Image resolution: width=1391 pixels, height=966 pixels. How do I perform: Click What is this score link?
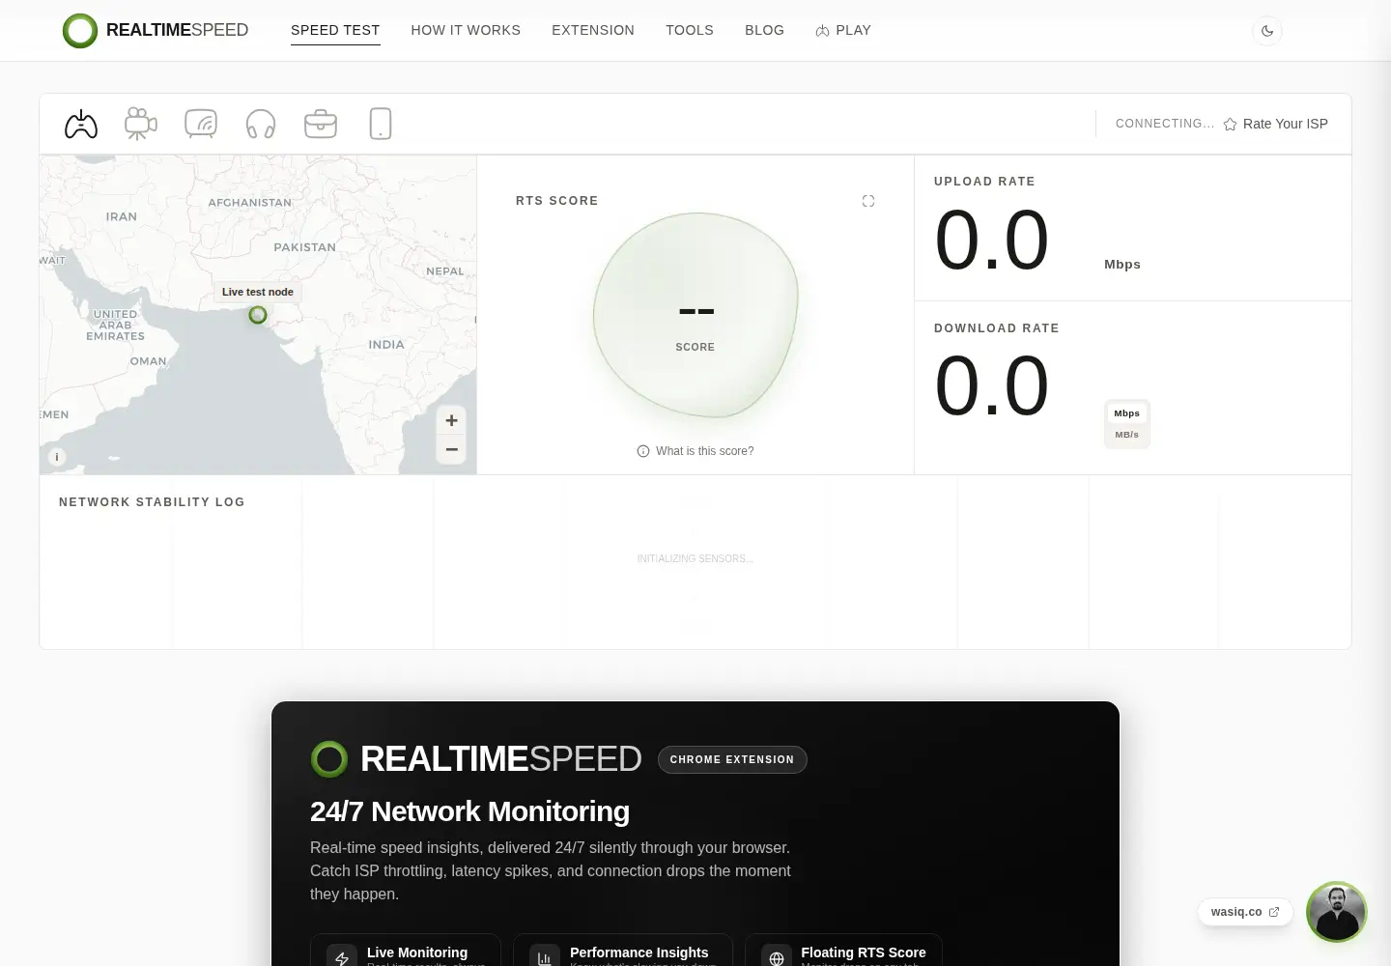tap(695, 451)
